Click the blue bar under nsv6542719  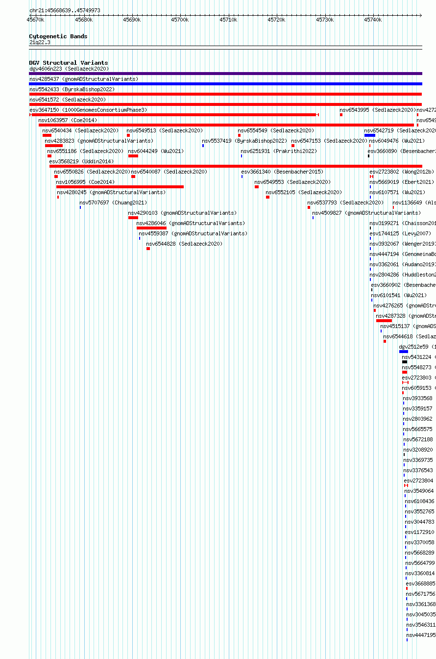pos(370,135)
